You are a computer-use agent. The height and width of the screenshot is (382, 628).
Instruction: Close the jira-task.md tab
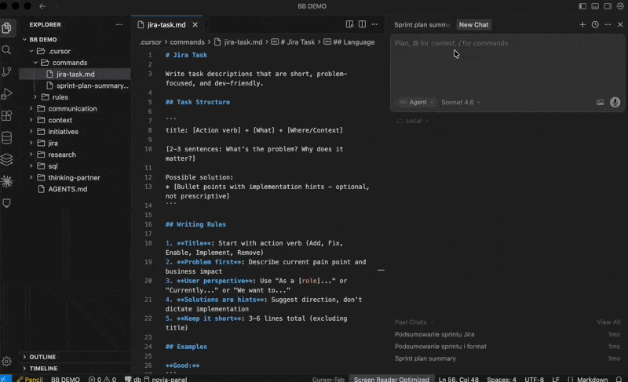(195, 25)
